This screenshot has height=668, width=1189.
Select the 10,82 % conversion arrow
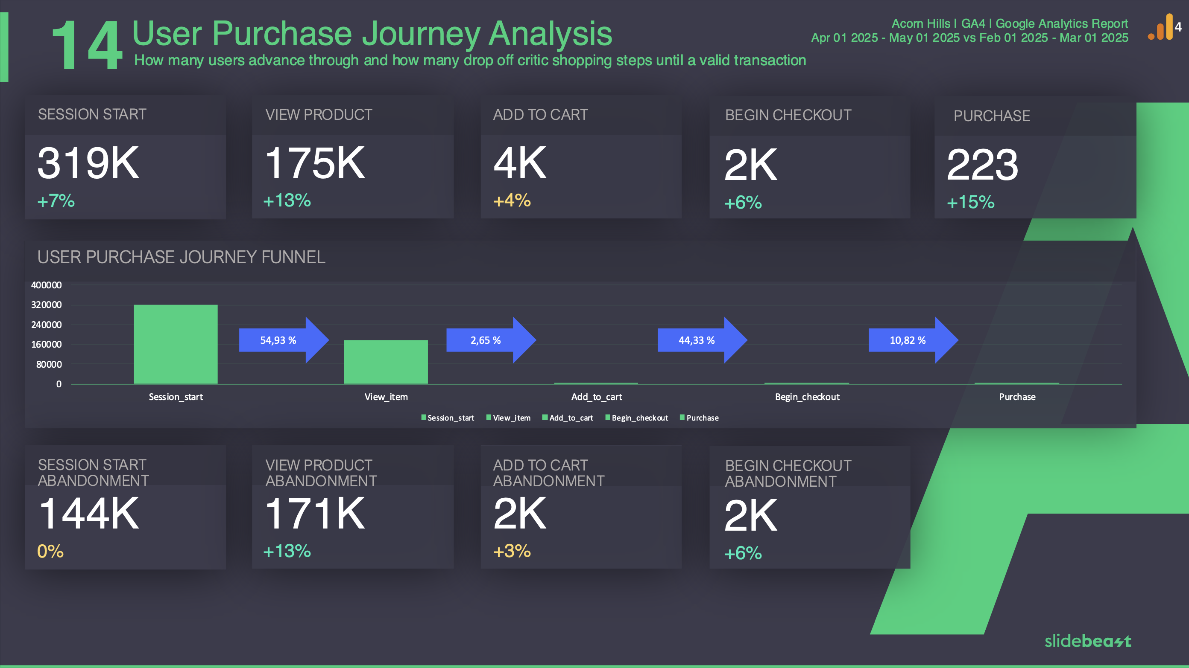[x=914, y=340]
